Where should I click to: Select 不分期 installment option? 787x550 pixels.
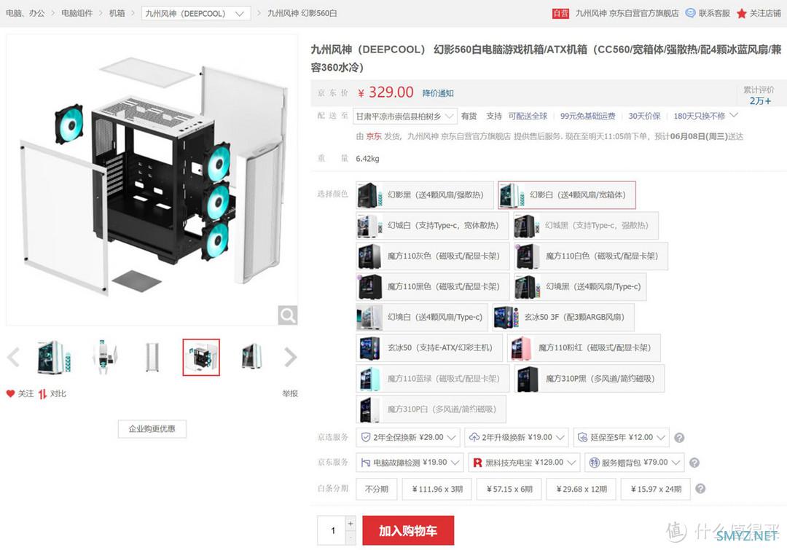tap(377, 489)
